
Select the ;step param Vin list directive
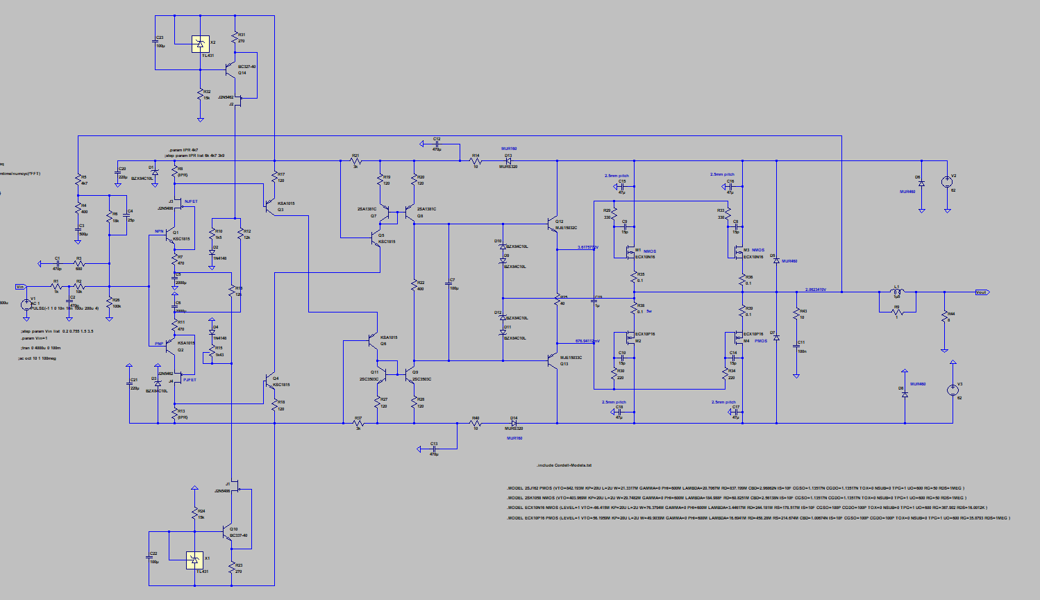click(x=57, y=331)
